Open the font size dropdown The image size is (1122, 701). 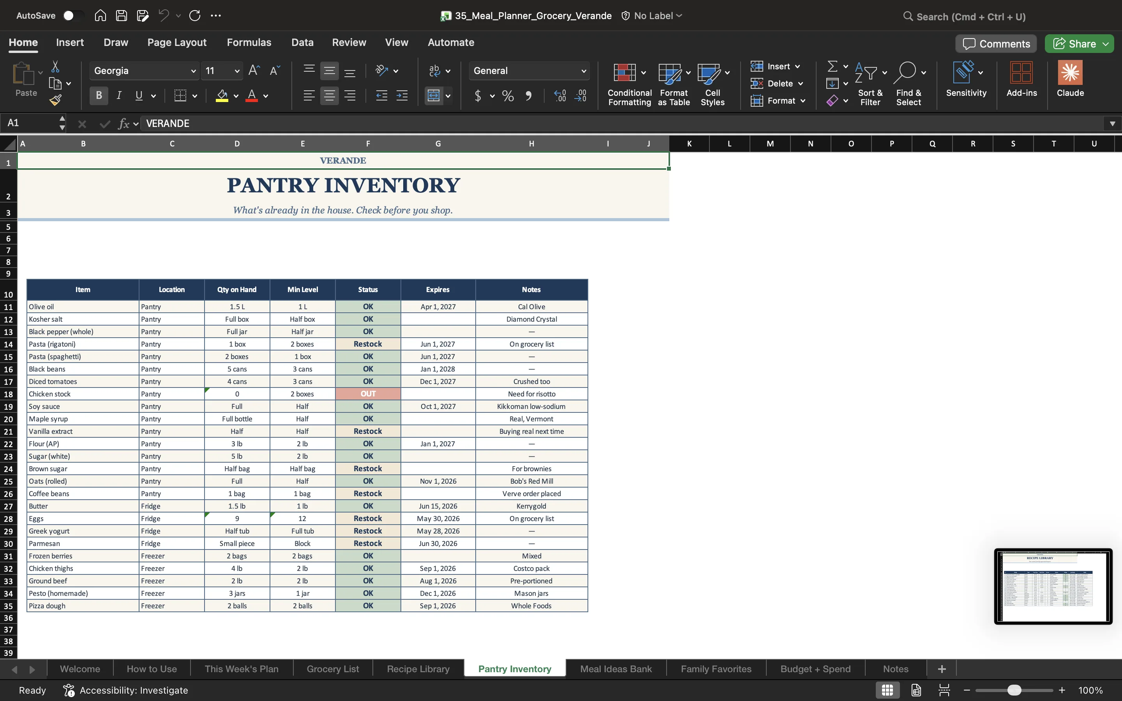(237, 71)
